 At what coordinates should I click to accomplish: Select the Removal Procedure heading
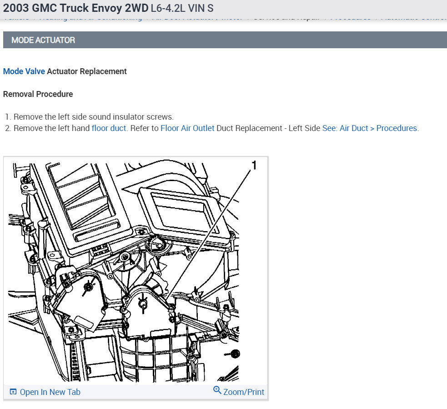point(38,94)
